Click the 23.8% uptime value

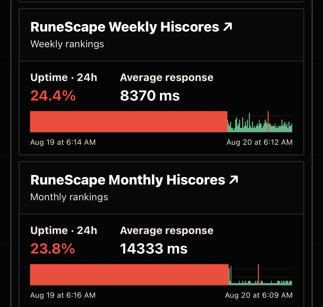53,249
